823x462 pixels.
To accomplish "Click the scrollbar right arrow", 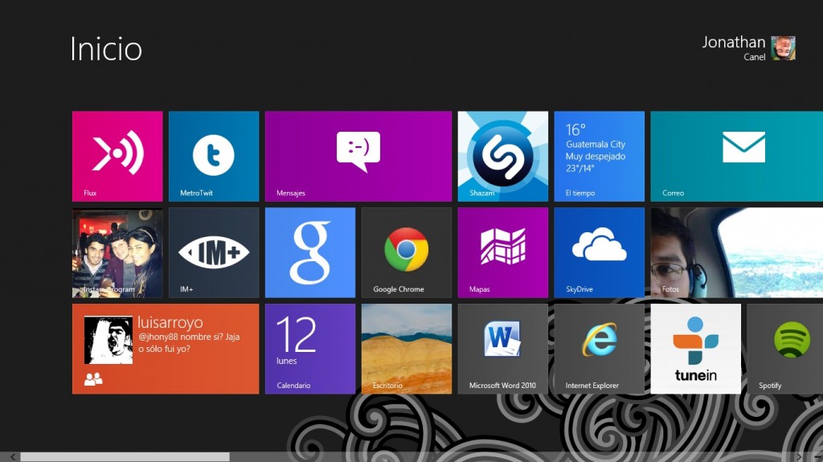I will pyautogui.click(x=800, y=457).
